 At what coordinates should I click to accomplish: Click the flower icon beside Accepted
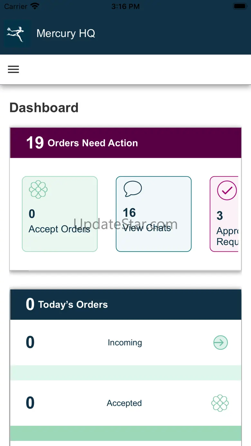click(220, 403)
